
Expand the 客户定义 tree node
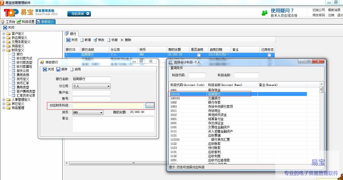pyautogui.click(x=4, y=34)
